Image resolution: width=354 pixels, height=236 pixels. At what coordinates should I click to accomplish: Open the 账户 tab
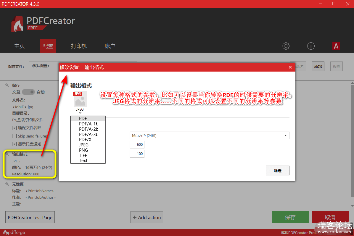click(110, 46)
